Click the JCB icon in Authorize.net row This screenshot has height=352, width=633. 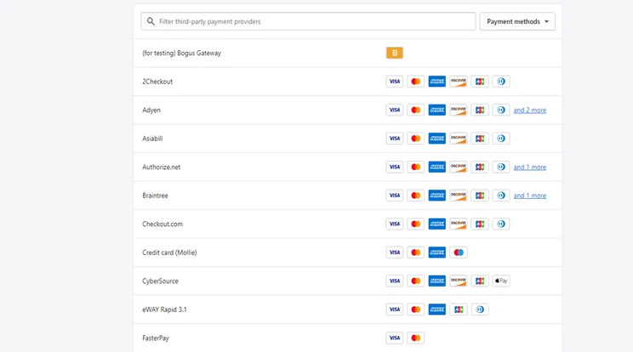point(480,167)
